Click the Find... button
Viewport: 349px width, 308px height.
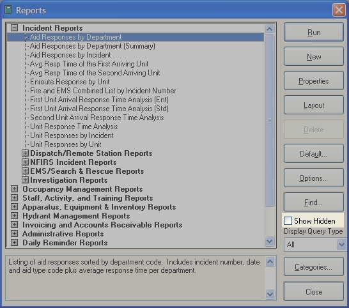[314, 202]
